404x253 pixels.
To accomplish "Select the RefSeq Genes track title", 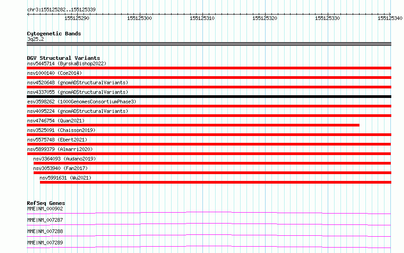I will coord(46,203).
